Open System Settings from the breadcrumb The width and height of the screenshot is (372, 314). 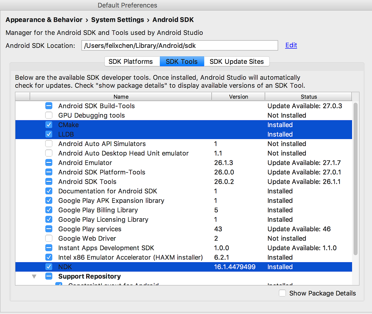(117, 19)
